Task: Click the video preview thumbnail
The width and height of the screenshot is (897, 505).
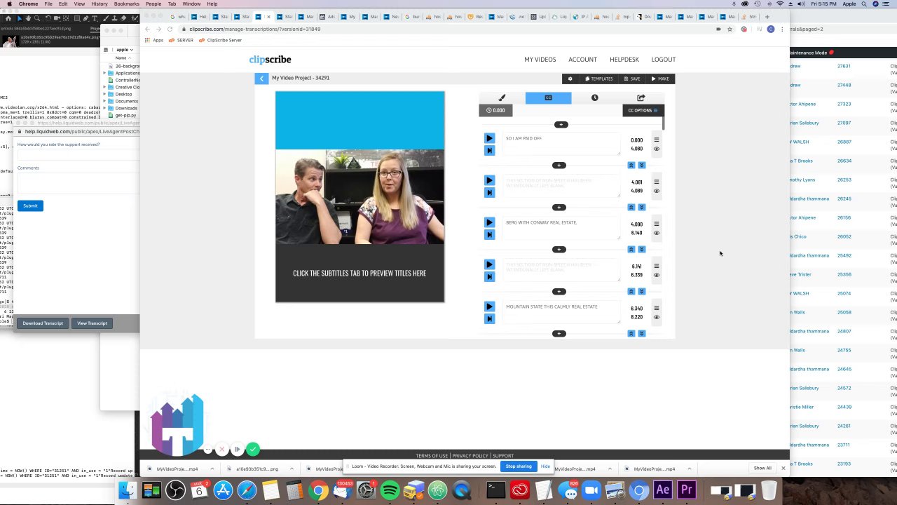Action: coord(360,196)
